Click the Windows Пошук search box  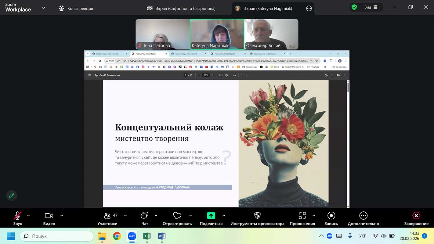57,236
